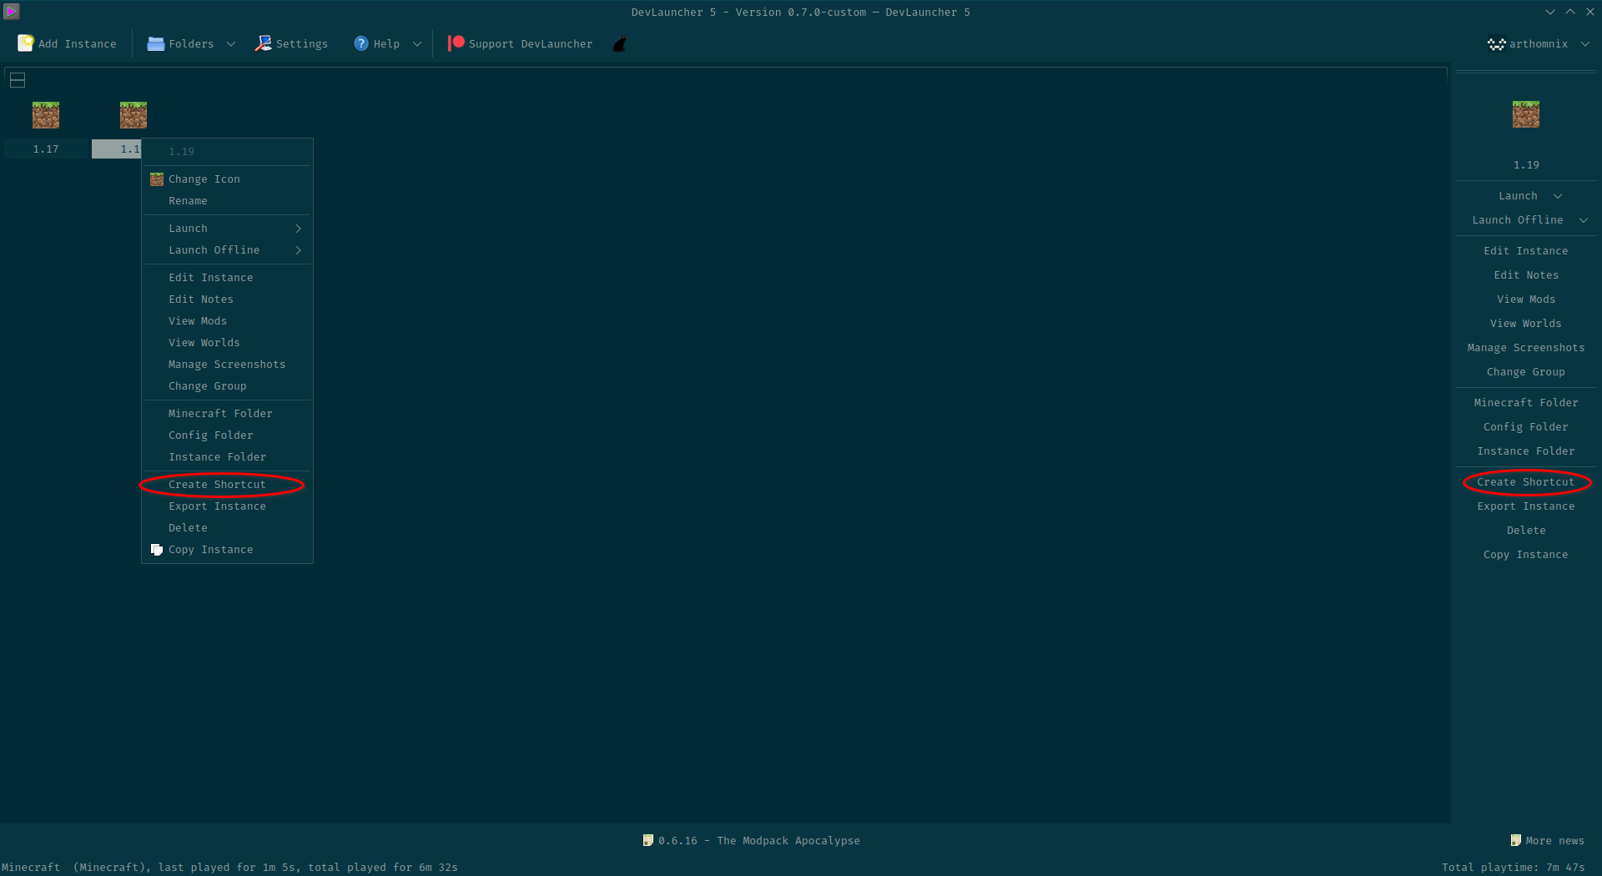Open Instance Folder from context menu

[x=227, y=457]
